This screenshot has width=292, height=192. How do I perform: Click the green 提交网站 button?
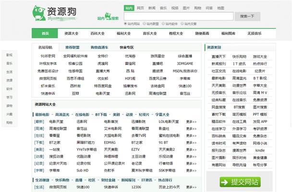coord(240,182)
